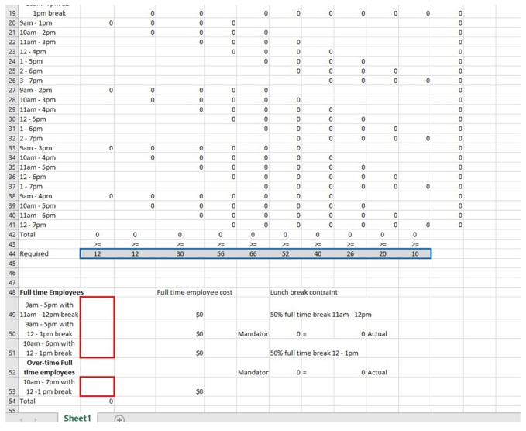The width and height of the screenshot is (526, 431).
Task: Select the '11am - 6pm' row label
Action: [x=37, y=215]
